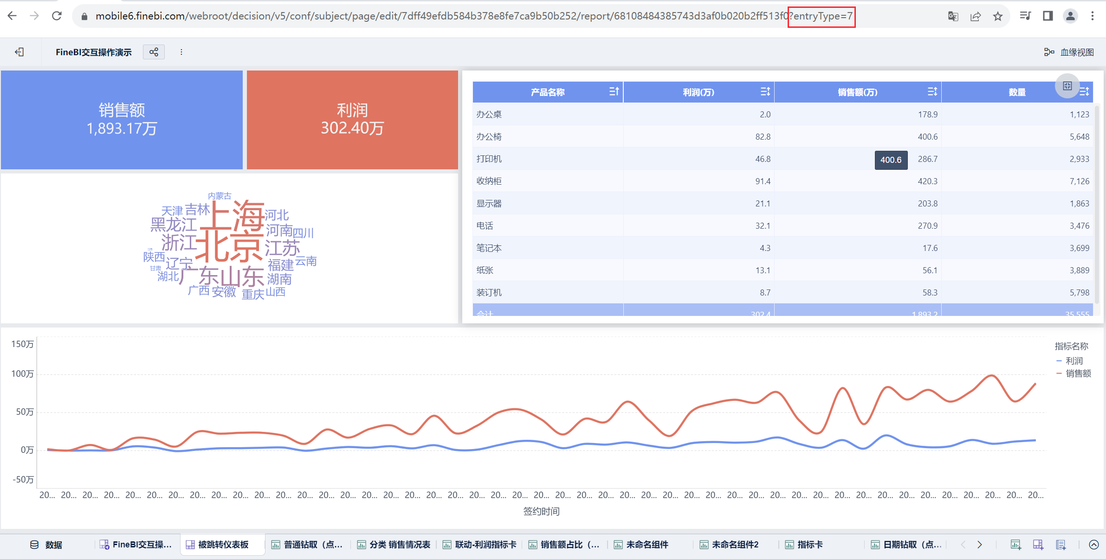Open the three-dot more options menu
Viewport: 1106px width, 559px height.
point(181,52)
